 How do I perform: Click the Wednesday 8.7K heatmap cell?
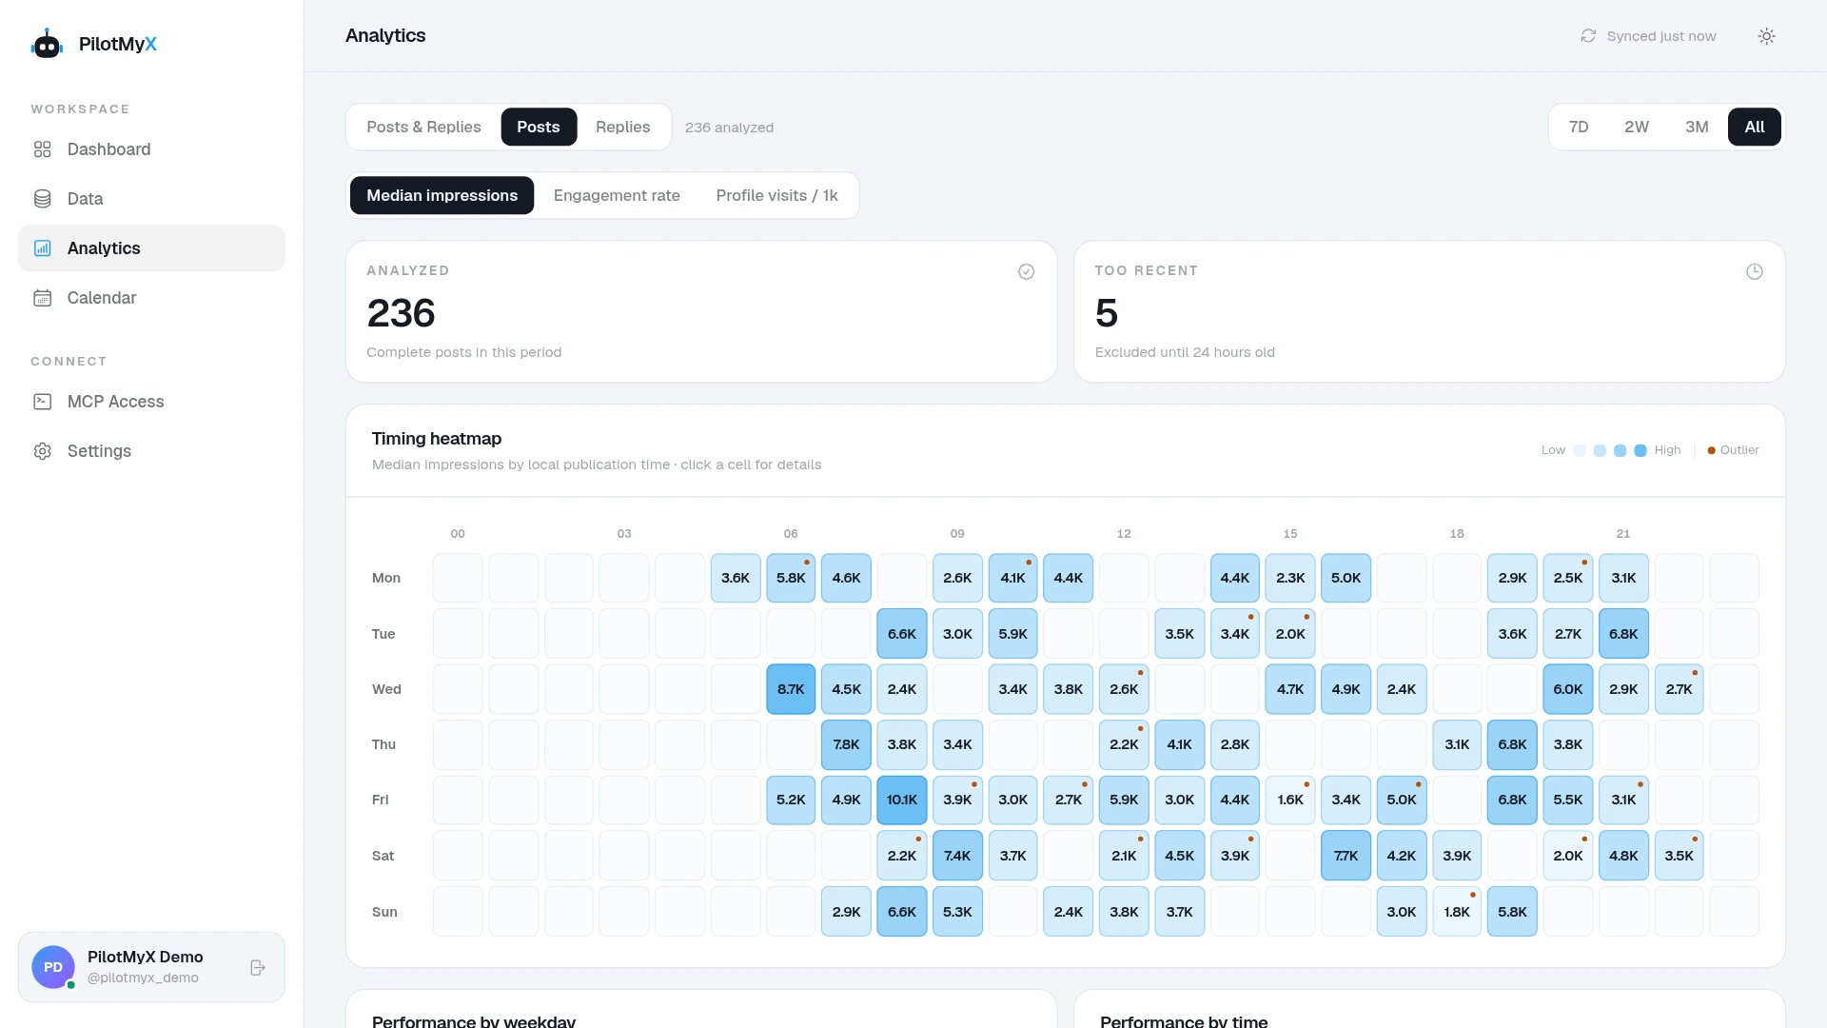click(791, 690)
